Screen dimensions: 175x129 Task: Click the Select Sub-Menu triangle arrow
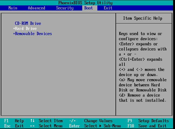click(100, 126)
